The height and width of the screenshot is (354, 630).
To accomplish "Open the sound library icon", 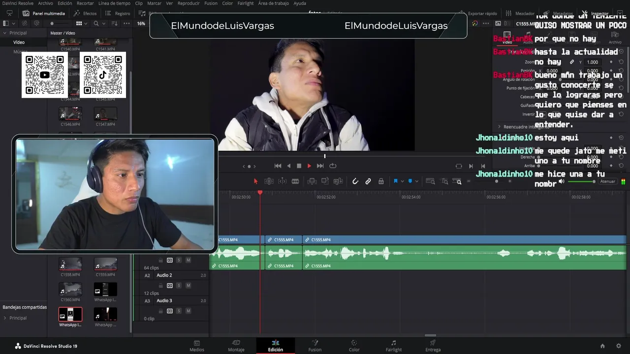I will coord(142,13).
